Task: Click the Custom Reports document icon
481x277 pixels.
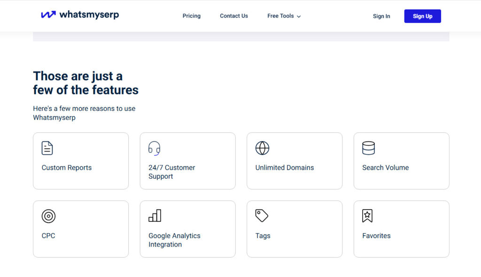Action: coord(47,147)
